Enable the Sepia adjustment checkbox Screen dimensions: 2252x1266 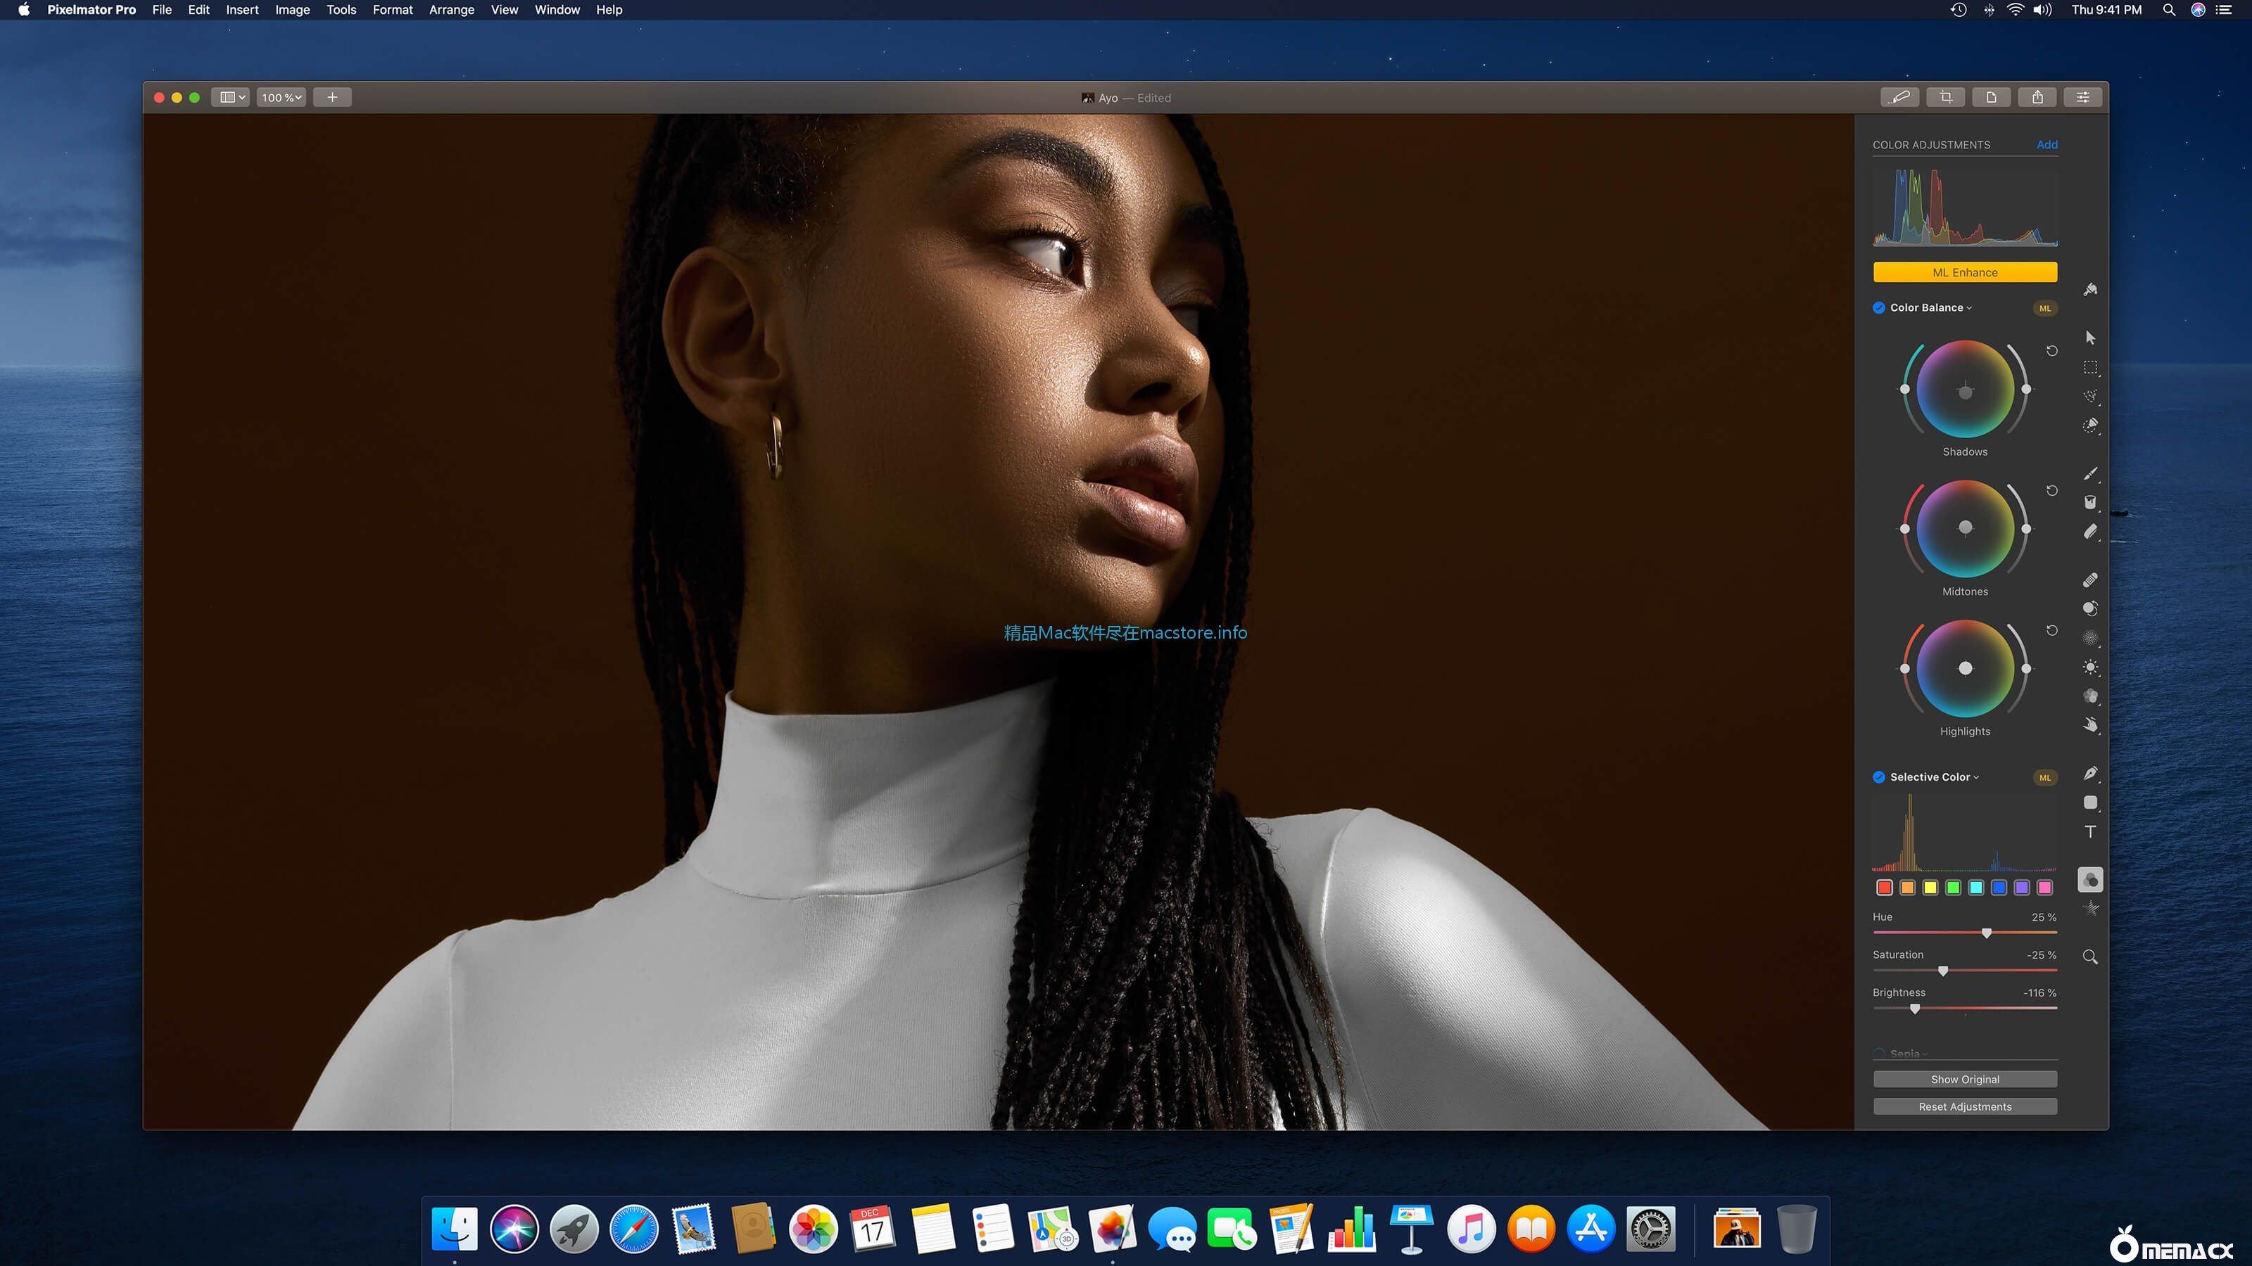[1879, 1054]
